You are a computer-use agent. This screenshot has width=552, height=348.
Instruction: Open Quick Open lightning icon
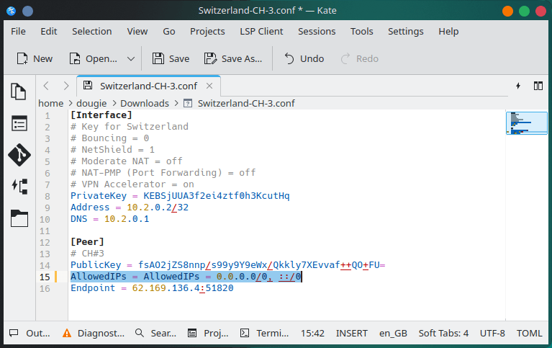coord(518,86)
